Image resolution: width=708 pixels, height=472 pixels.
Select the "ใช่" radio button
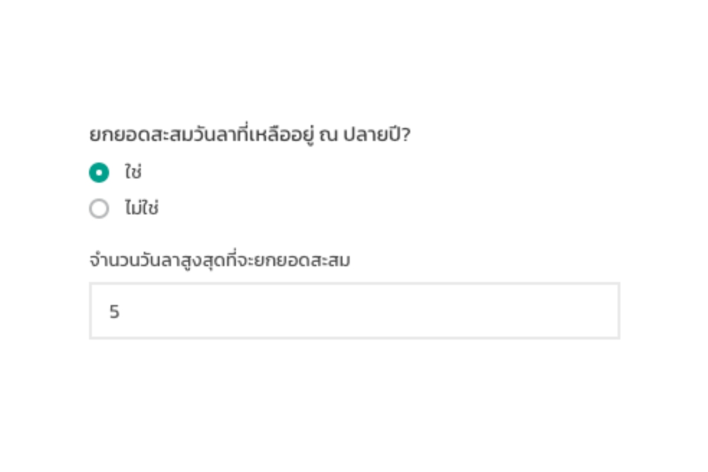point(99,173)
